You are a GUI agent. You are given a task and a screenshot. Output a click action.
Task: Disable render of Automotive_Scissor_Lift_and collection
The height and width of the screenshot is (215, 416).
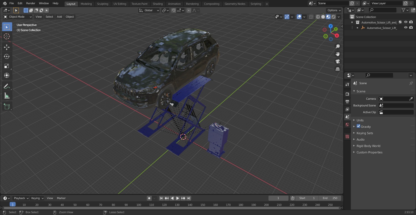tap(411, 22)
